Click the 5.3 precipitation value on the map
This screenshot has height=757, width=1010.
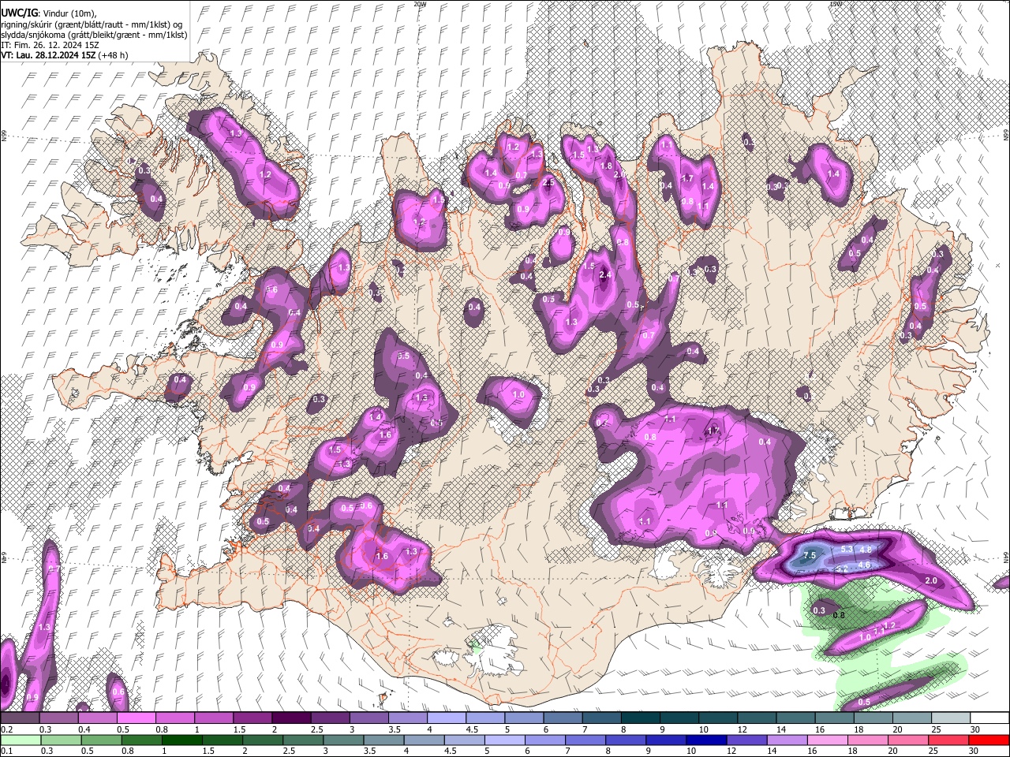tap(847, 549)
